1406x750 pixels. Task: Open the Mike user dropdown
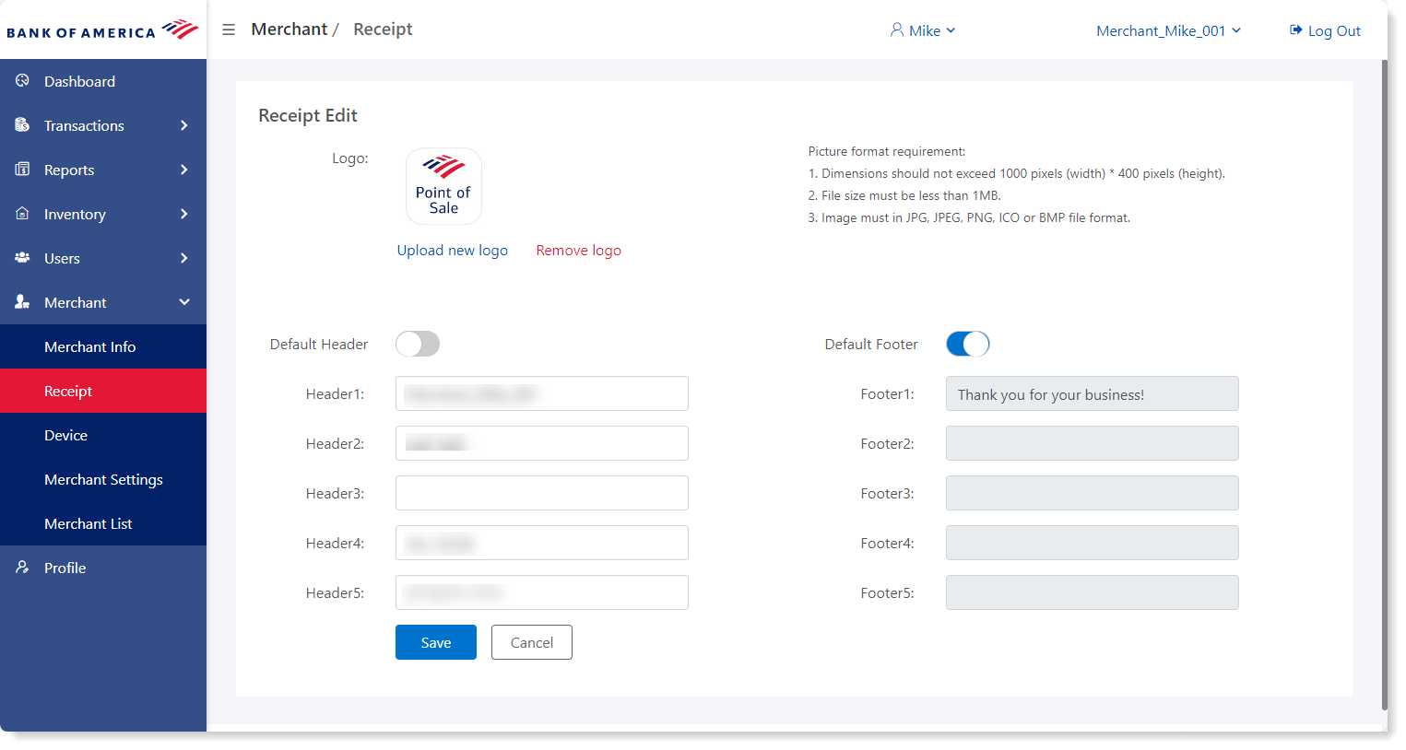point(923,30)
